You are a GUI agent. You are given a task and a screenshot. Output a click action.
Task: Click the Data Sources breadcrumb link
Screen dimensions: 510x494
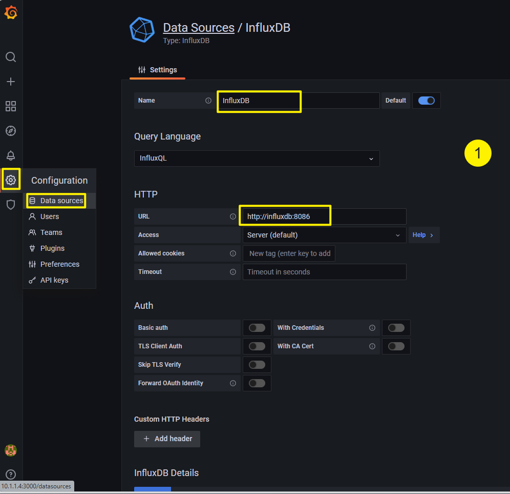[x=199, y=28]
